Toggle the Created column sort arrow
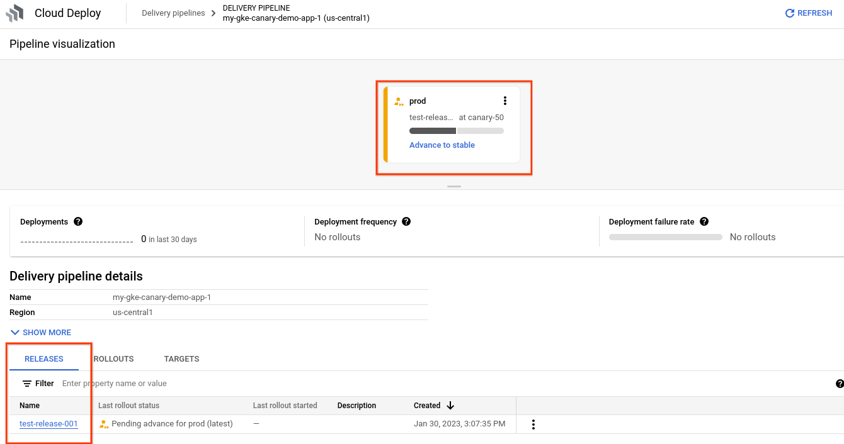Image resolution: width=844 pixels, height=444 pixels. tap(450, 405)
